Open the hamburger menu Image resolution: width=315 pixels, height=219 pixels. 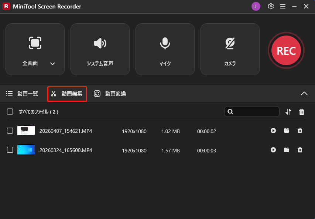(283, 6)
